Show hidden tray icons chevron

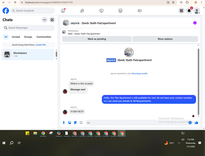(179, 143)
